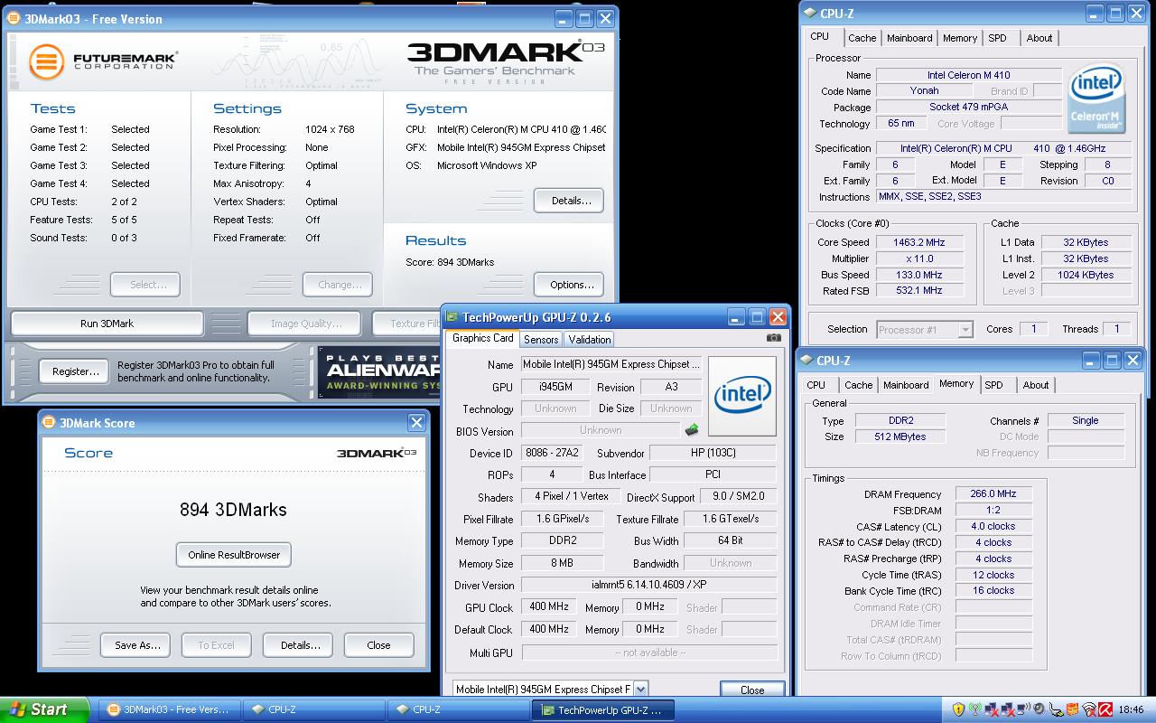This screenshot has width=1156, height=723.
Task: Click the Level 2 '1024 KBytes' cache value
Action: tap(1086, 275)
